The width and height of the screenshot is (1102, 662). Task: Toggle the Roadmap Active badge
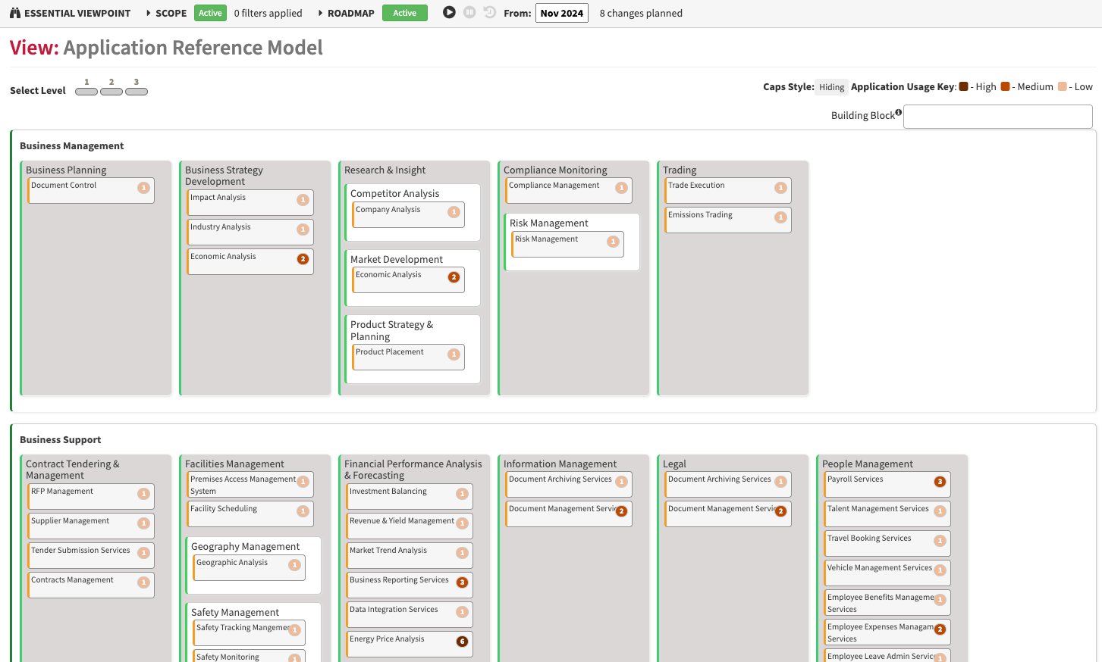pyautogui.click(x=405, y=13)
